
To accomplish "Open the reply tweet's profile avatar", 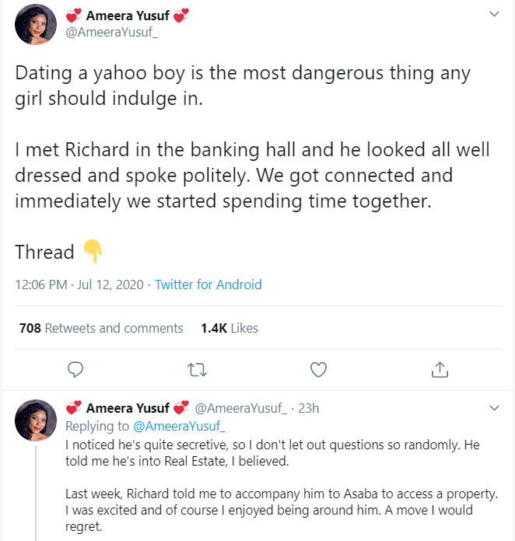I will (36, 421).
